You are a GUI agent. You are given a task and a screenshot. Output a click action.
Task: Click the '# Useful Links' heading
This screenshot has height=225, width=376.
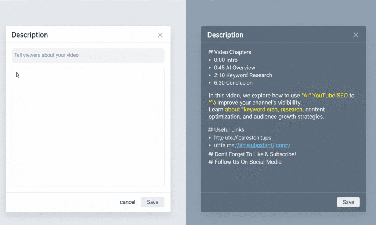click(x=226, y=129)
